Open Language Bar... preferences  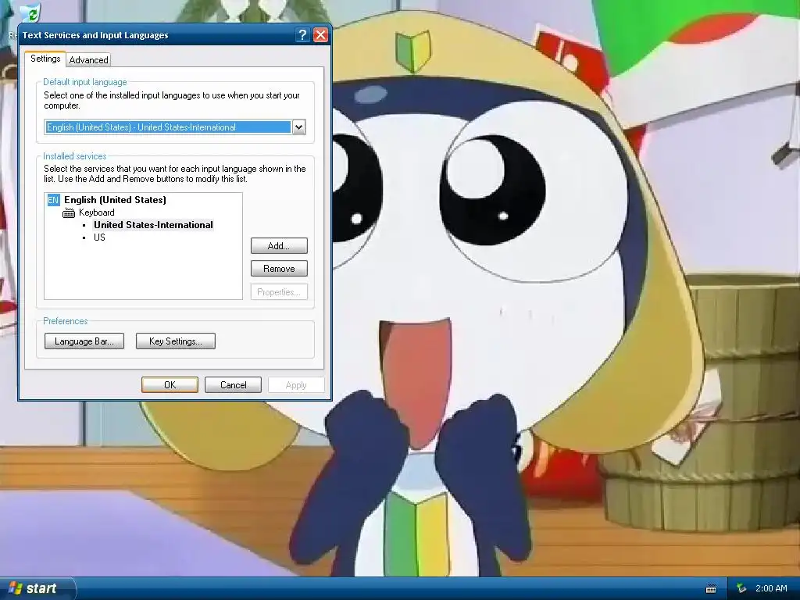click(84, 341)
